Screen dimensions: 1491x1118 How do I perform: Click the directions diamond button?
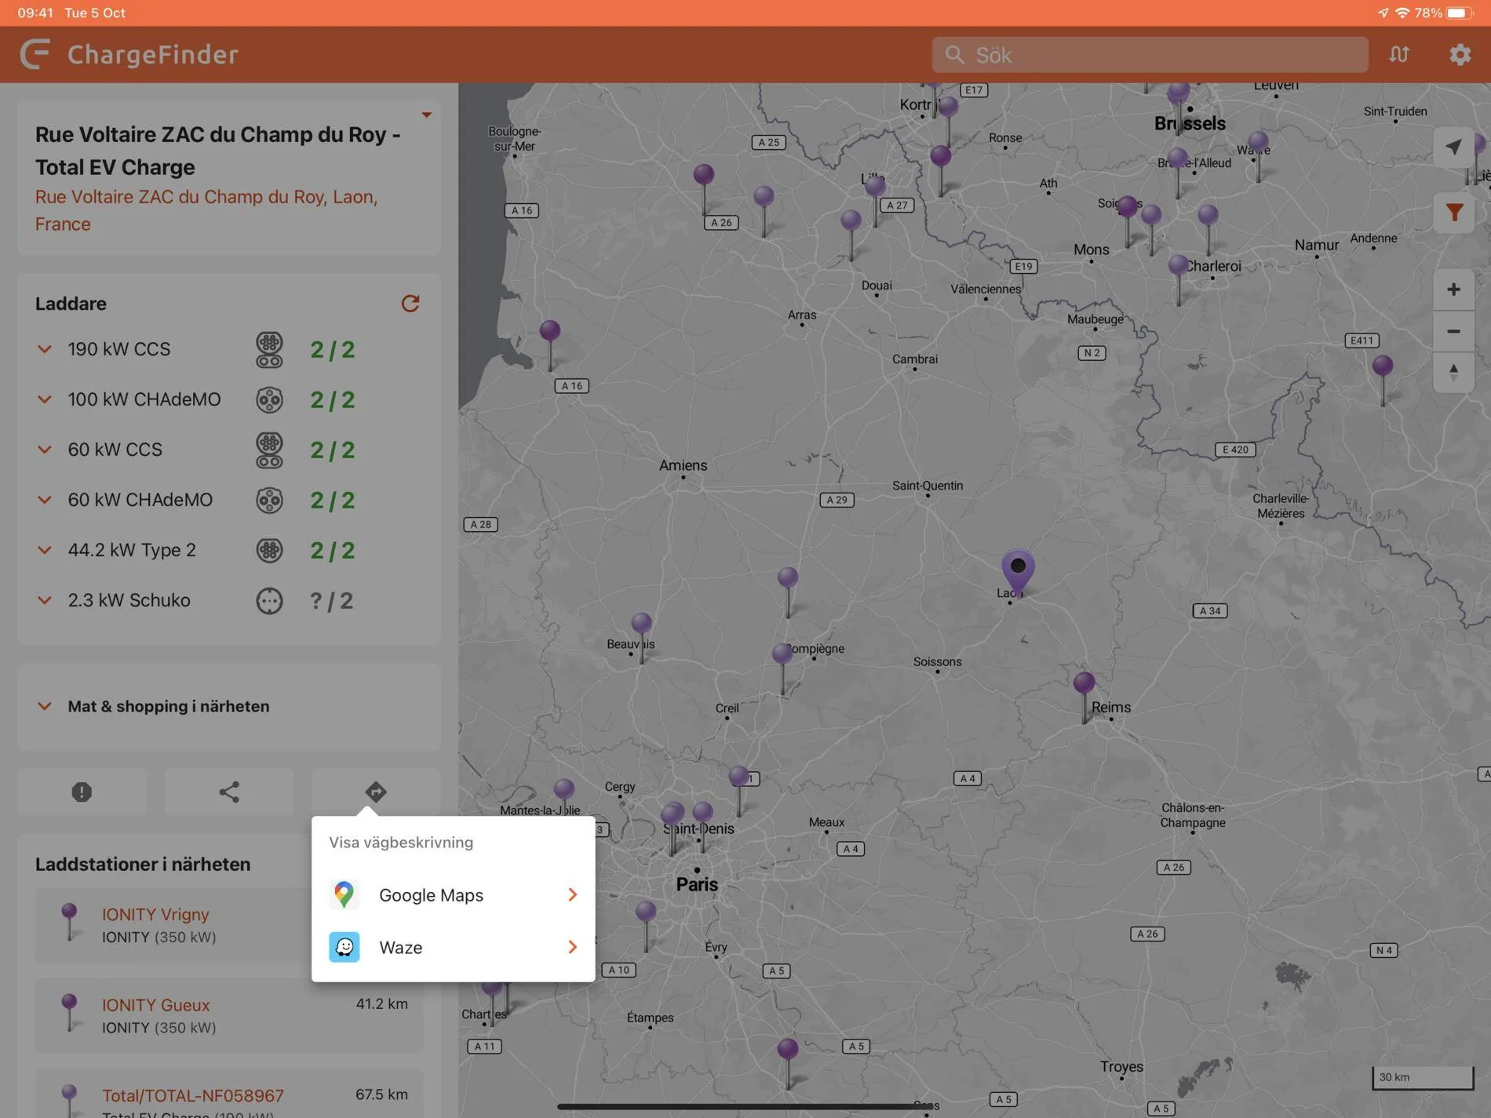376,792
